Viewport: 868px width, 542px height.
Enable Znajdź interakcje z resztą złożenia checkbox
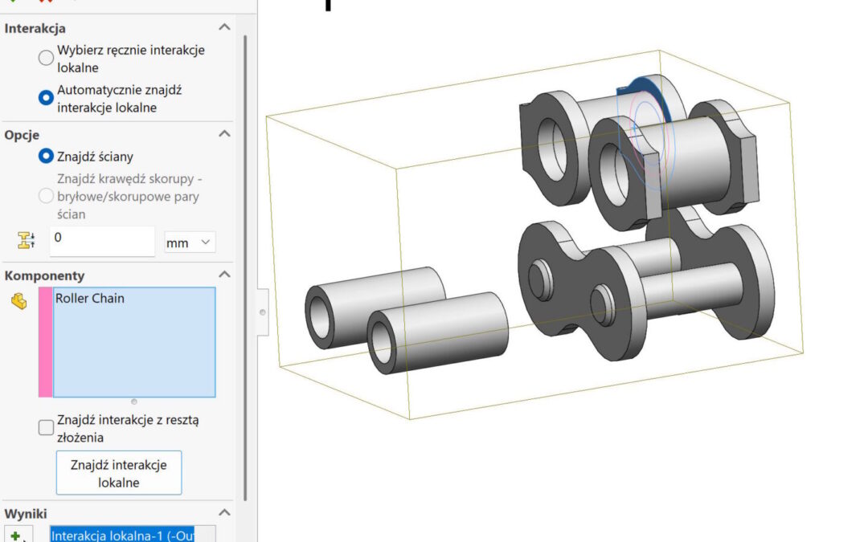point(47,428)
